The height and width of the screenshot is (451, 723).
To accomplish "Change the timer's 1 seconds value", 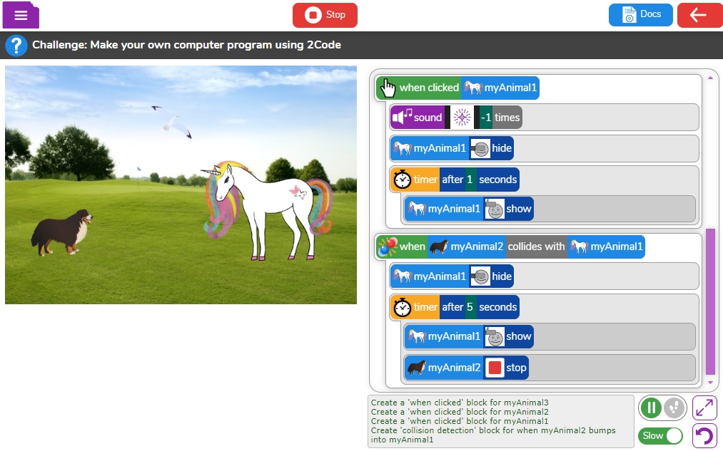I will tap(470, 180).
